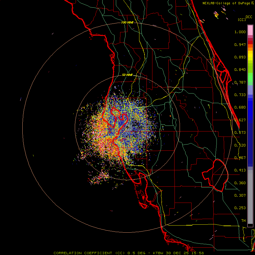Click the 0.947 legend value
This screenshot has width=255, height=255.
pyautogui.click(x=240, y=44)
